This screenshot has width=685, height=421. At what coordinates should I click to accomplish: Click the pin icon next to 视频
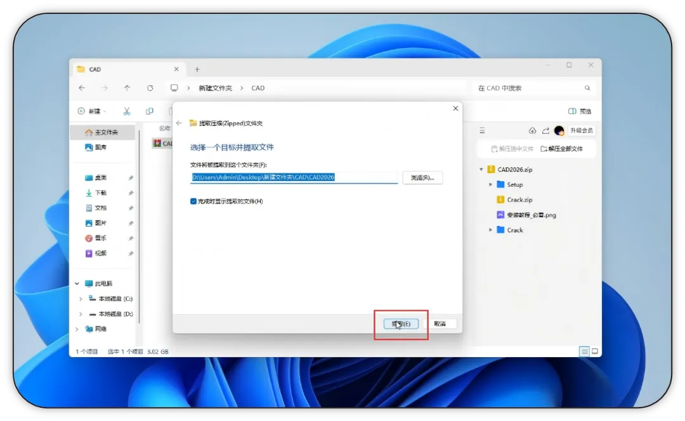click(x=131, y=253)
